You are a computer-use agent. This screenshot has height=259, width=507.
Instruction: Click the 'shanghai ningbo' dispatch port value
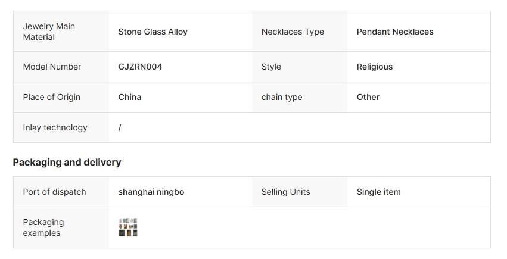[151, 192]
